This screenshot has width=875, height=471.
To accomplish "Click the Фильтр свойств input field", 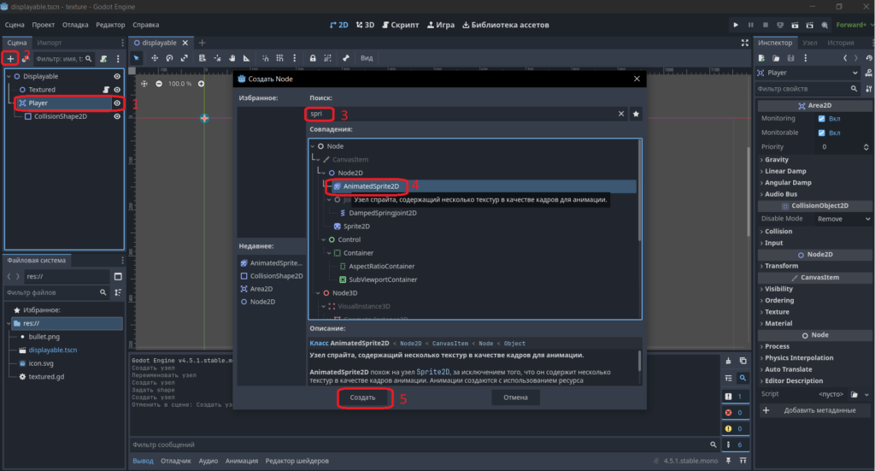I will 808,89.
